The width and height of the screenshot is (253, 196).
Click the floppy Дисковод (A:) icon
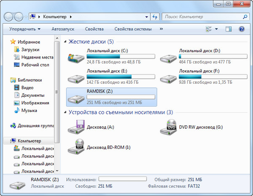(x=76, y=127)
